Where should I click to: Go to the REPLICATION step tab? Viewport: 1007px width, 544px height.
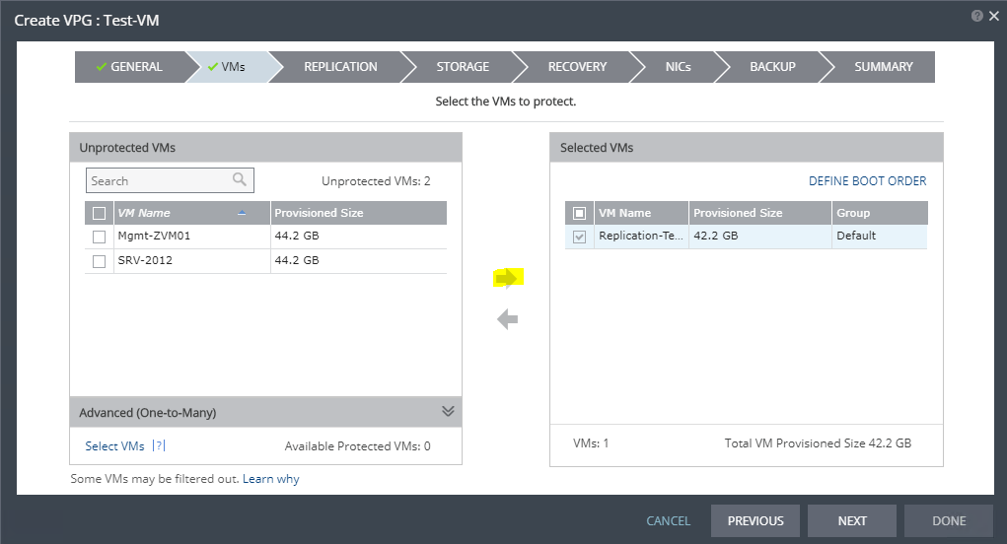(x=340, y=67)
